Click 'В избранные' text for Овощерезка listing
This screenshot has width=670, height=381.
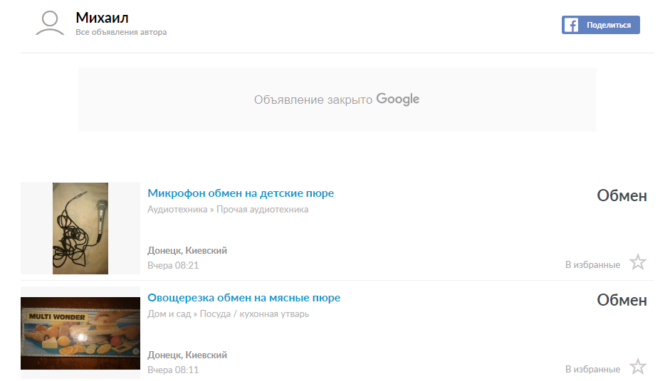pyautogui.click(x=592, y=369)
